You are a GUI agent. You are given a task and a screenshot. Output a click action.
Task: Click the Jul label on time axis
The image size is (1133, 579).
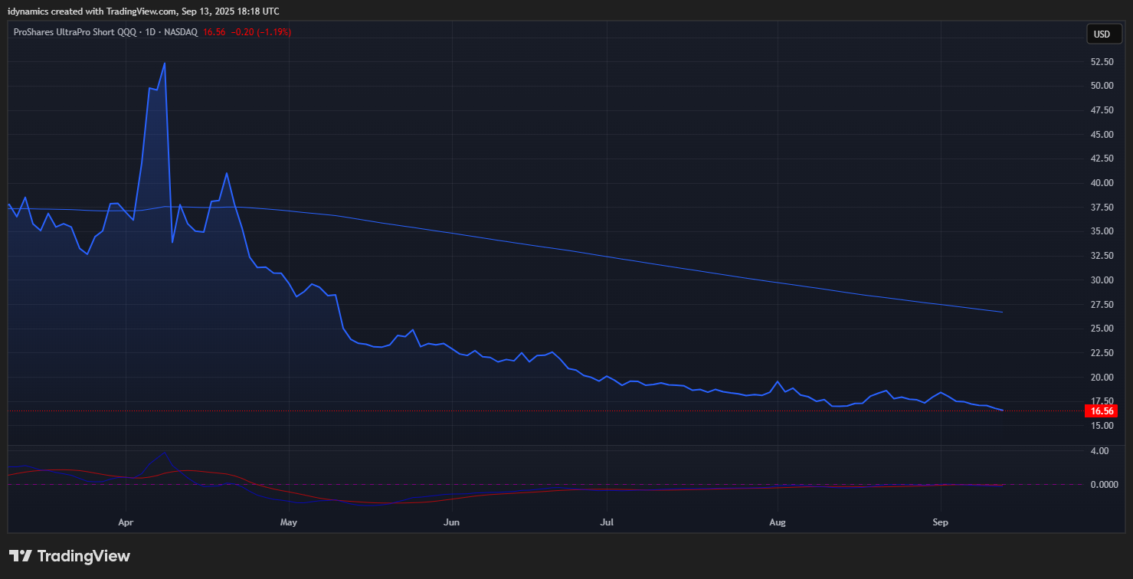607,522
